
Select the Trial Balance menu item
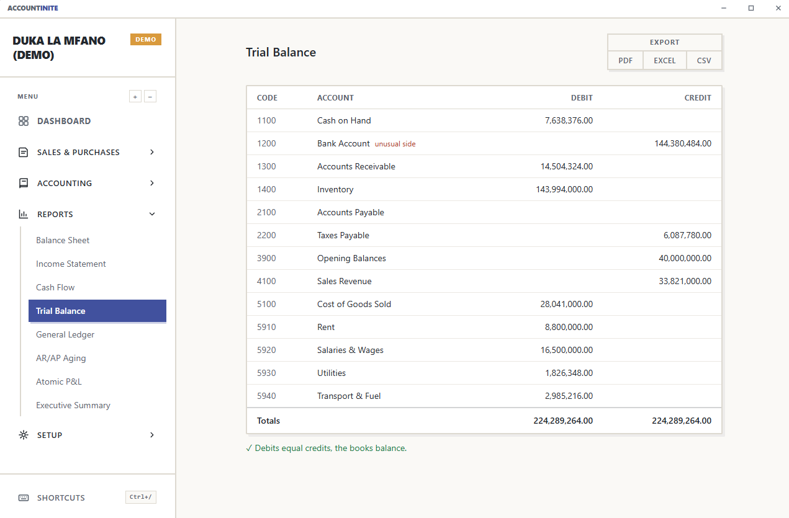[97, 311]
